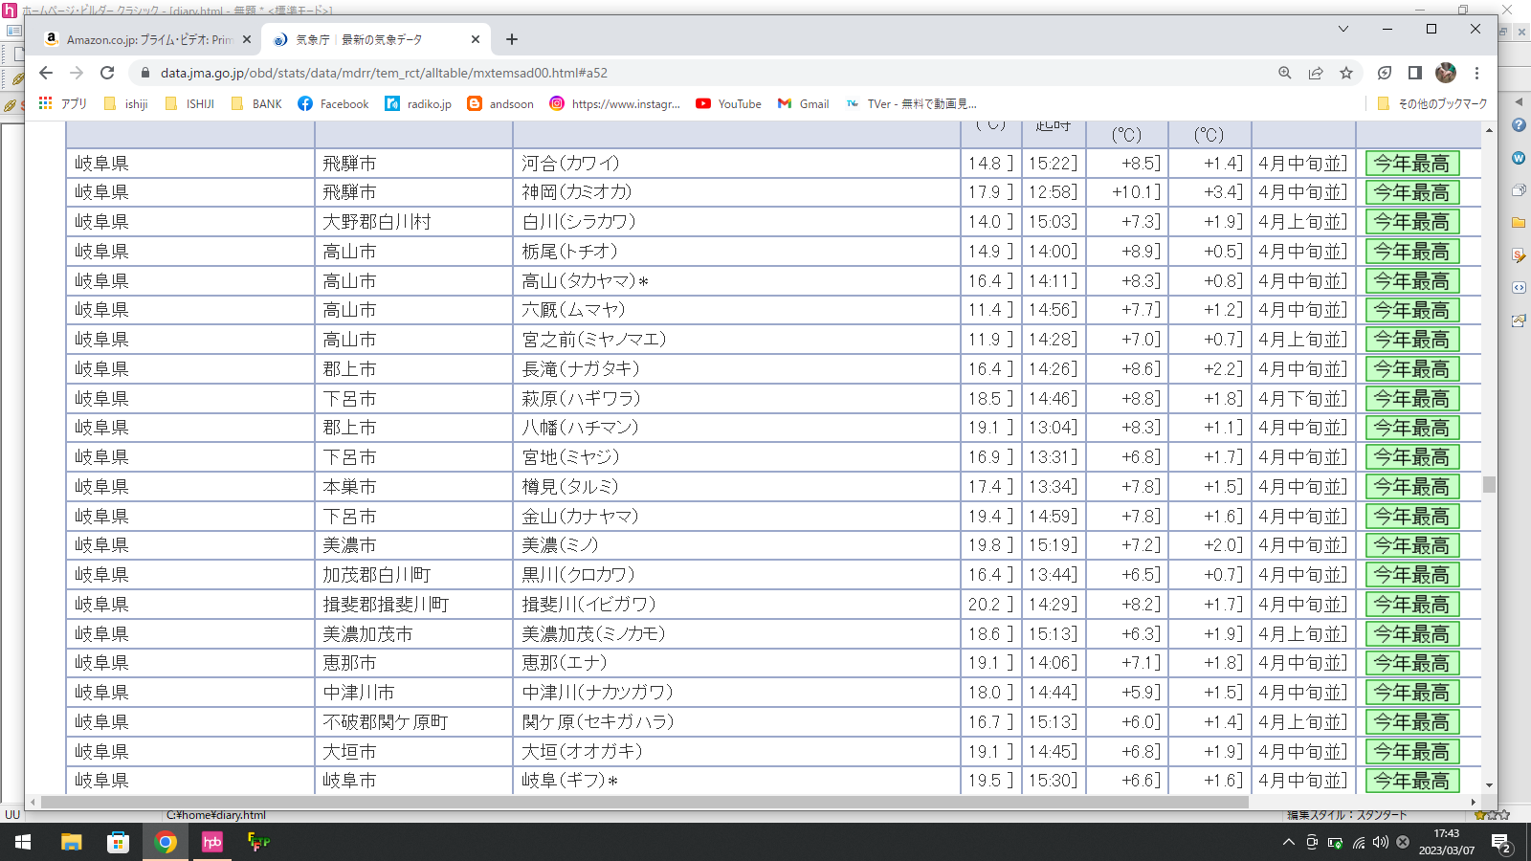Bookmark this page with the star icon

[x=1346, y=73]
